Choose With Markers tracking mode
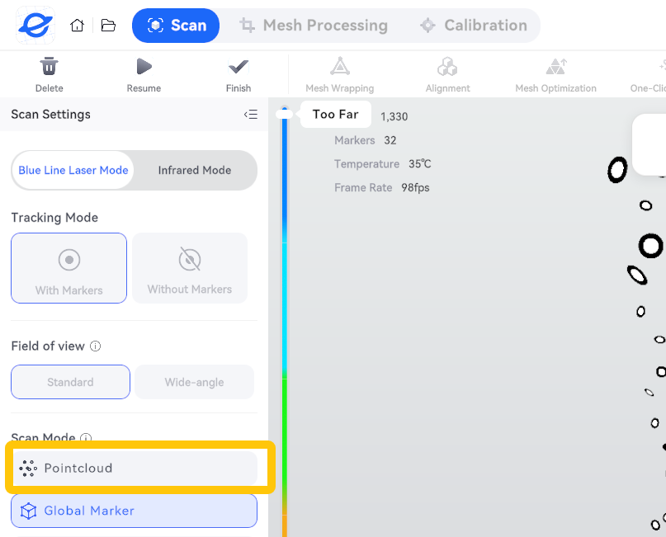The height and width of the screenshot is (537, 666). pos(68,268)
